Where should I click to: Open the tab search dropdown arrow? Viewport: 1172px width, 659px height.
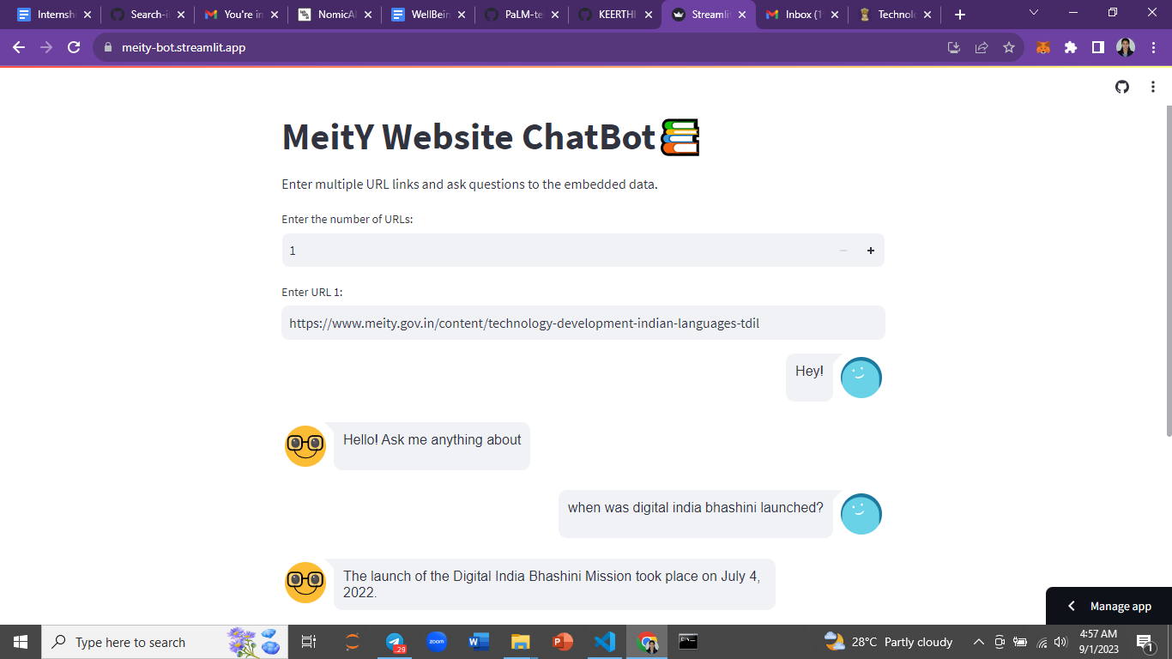1034,13
